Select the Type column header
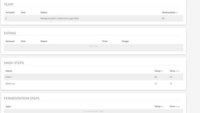 point(8,106)
